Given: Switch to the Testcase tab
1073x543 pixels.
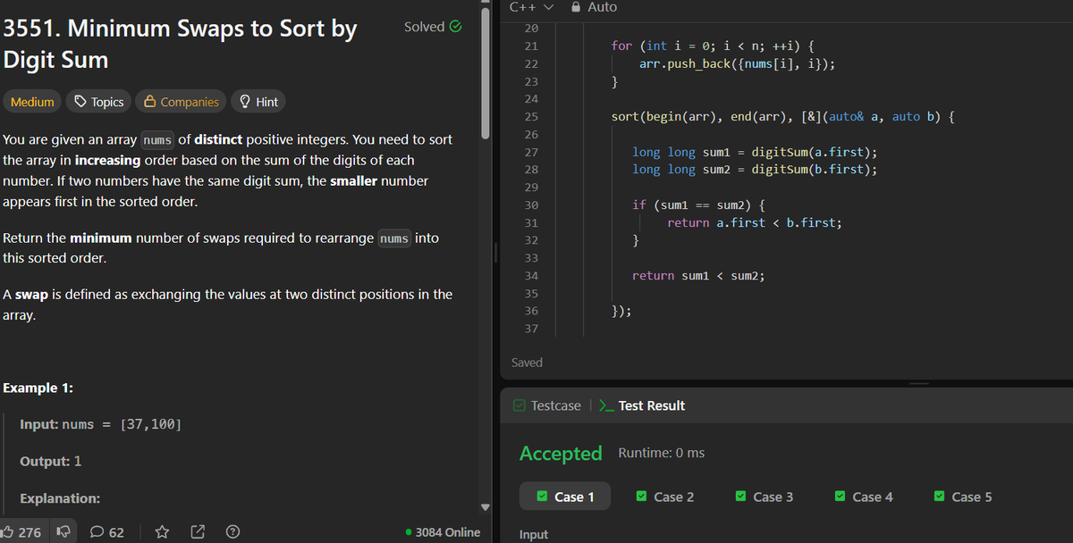Looking at the screenshot, I should tap(546, 405).
